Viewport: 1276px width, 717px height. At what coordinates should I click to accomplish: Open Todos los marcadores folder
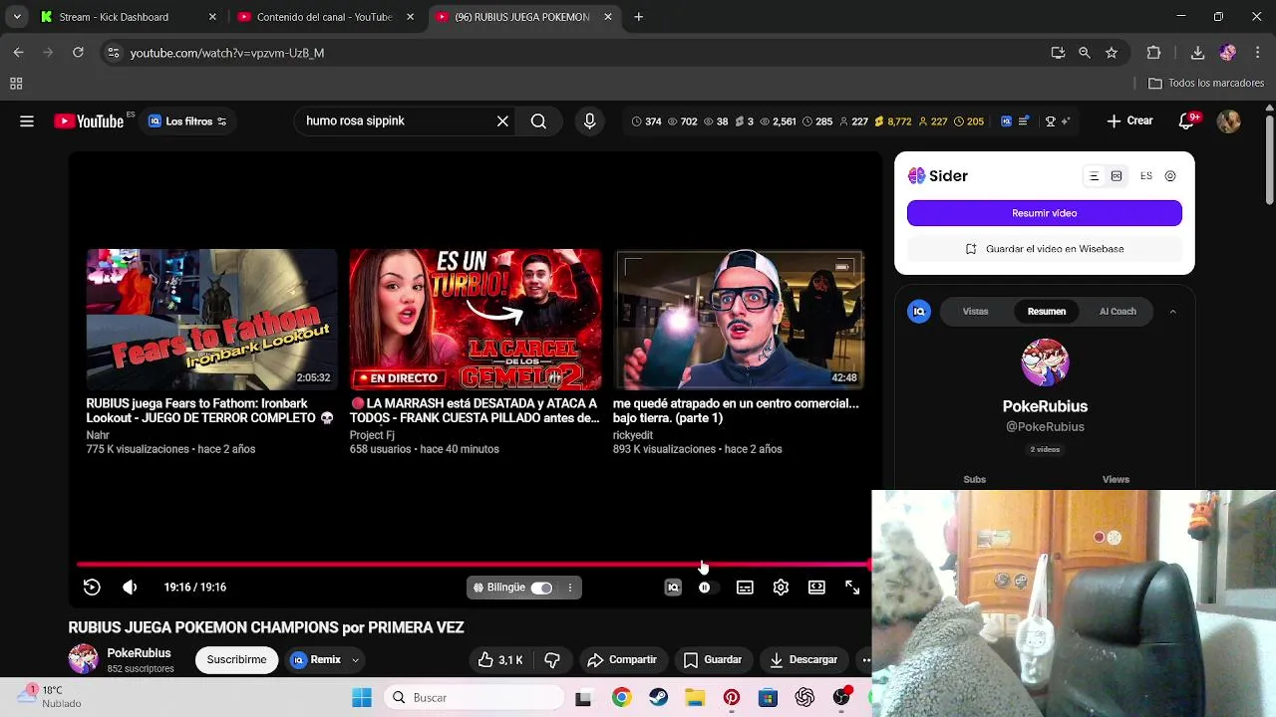pyautogui.click(x=1206, y=84)
